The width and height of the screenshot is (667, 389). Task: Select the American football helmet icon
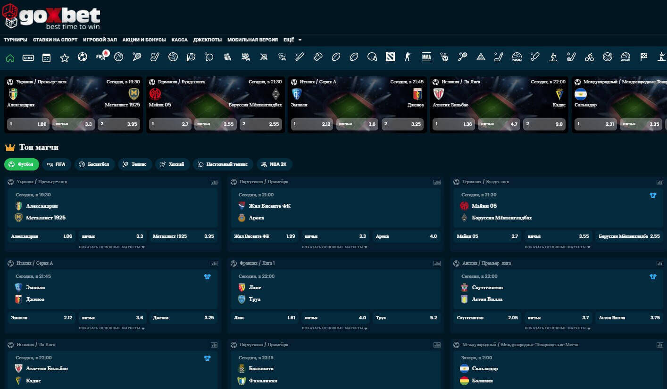point(372,57)
